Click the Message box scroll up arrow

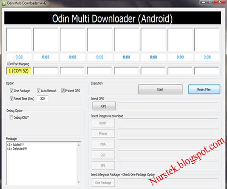click(x=79, y=145)
